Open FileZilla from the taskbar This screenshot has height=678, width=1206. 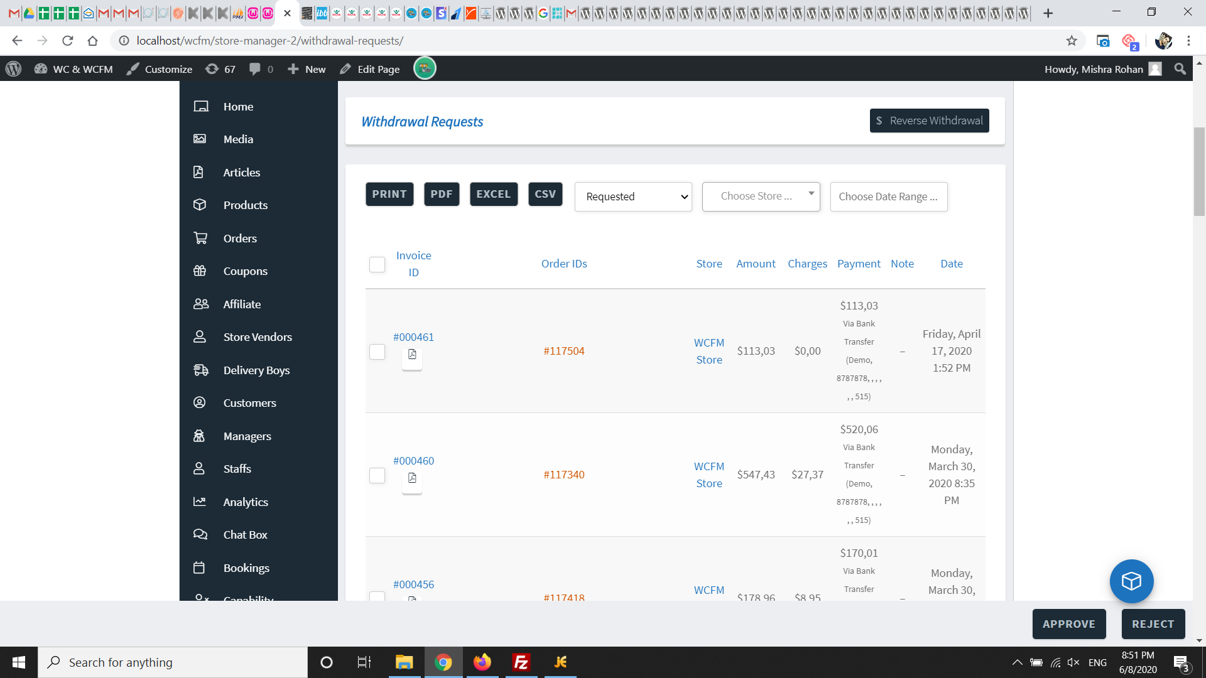(x=521, y=662)
